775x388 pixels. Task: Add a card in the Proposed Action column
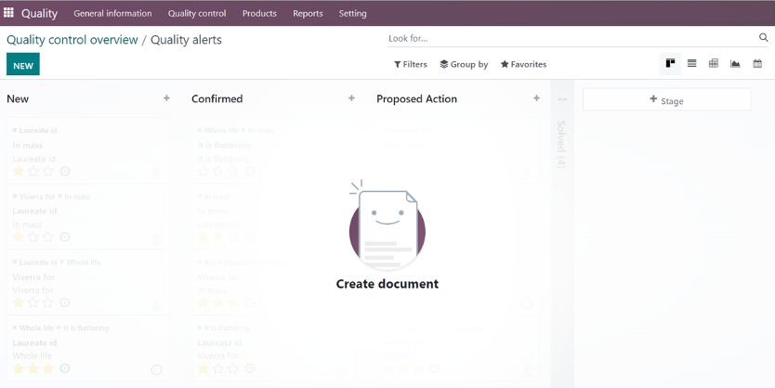pos(536,98)
